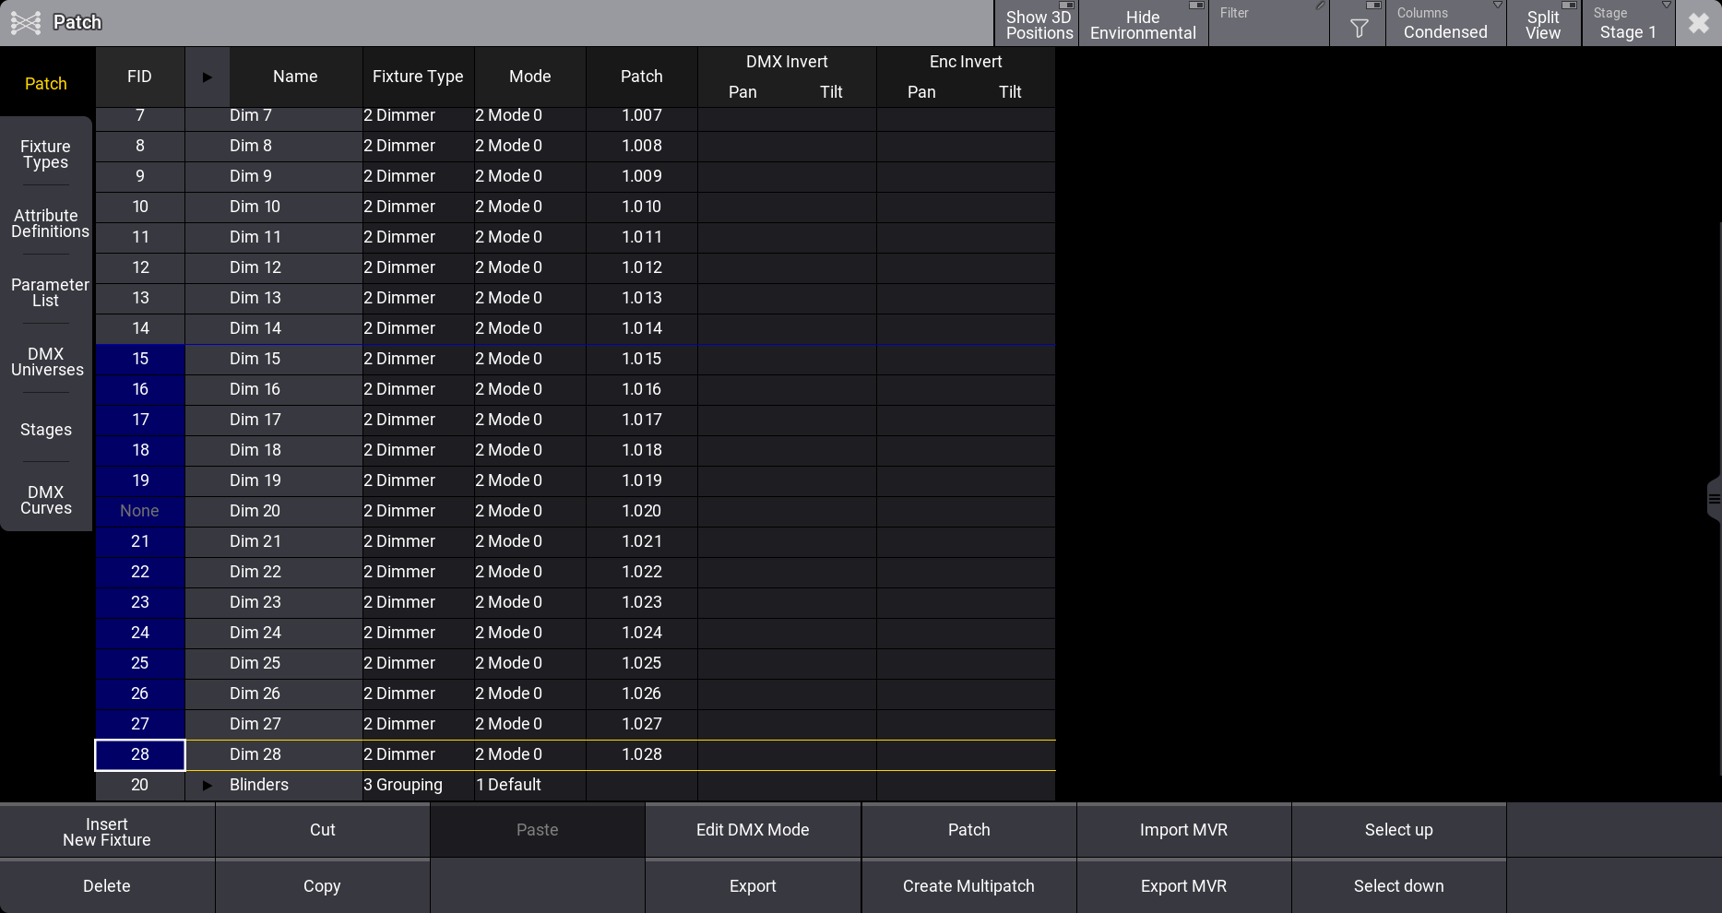
Task: Click the Filter text input field
Action: point(1268,28)
